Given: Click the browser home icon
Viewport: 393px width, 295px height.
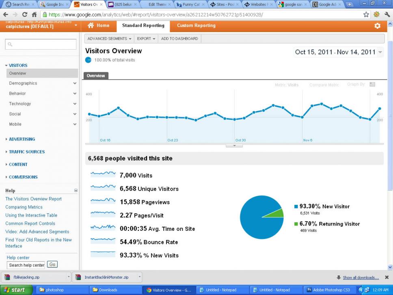Looking at the screenshot, I should tap(35, 15).
